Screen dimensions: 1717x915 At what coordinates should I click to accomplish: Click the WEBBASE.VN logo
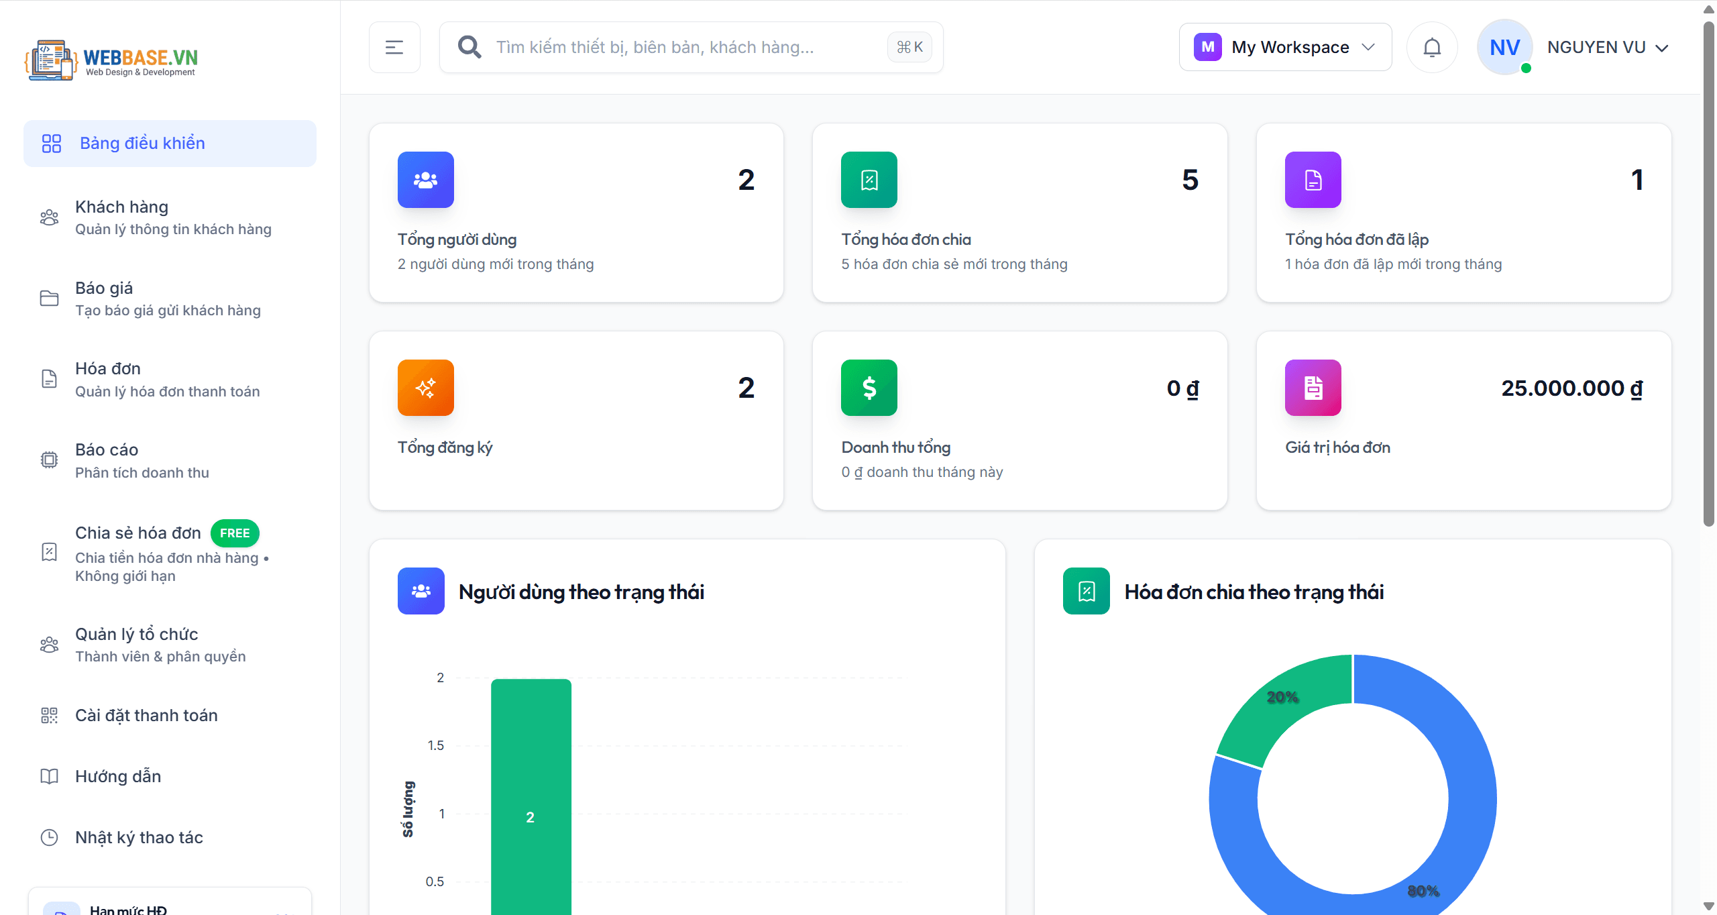[x=111, y=60]
